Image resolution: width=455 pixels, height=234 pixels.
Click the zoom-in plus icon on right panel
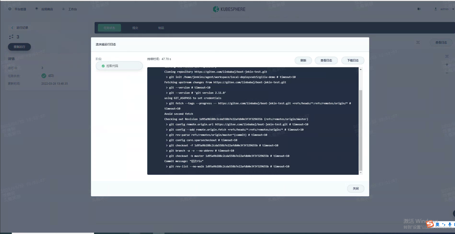[447, 64]
